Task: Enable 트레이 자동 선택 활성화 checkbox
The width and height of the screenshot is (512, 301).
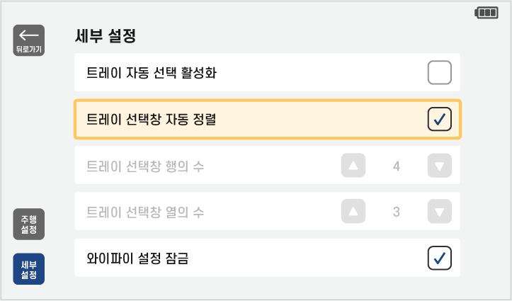Action: [439, 72]
